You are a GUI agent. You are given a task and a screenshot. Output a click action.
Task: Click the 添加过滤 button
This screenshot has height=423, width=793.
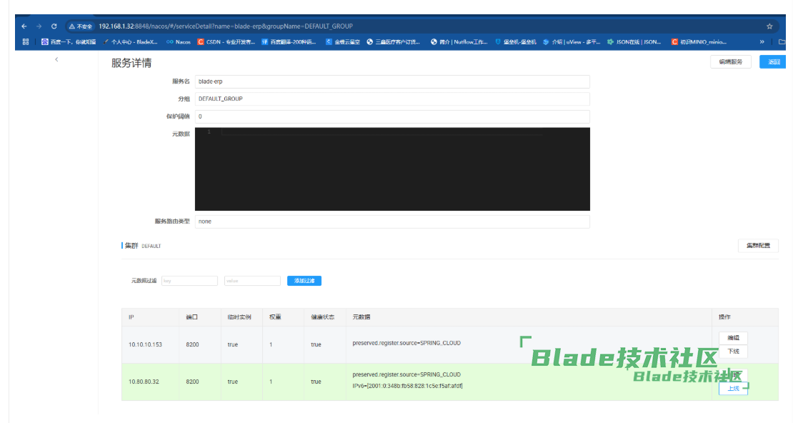(x=304, y=281)
